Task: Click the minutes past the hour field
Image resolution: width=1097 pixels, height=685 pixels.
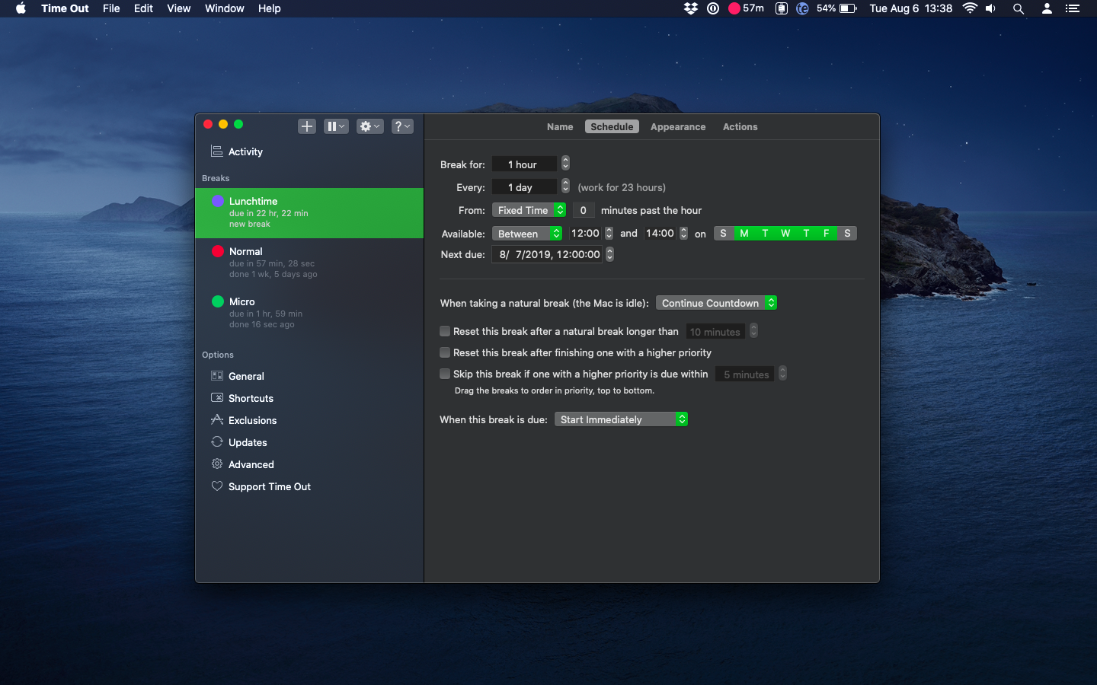Action: 583,210
